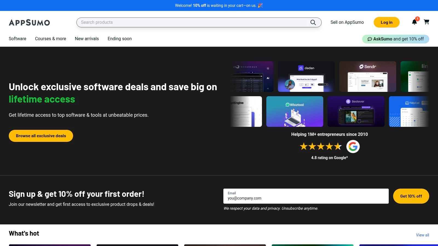Click Browse all exclusive deals

[41, 136]
